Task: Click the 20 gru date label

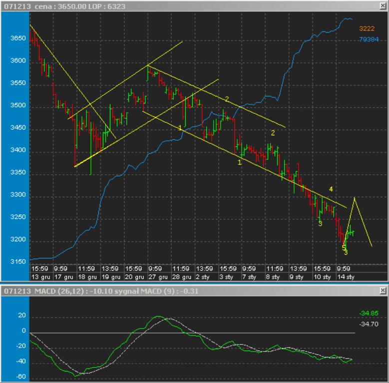Action: [134, 277]
